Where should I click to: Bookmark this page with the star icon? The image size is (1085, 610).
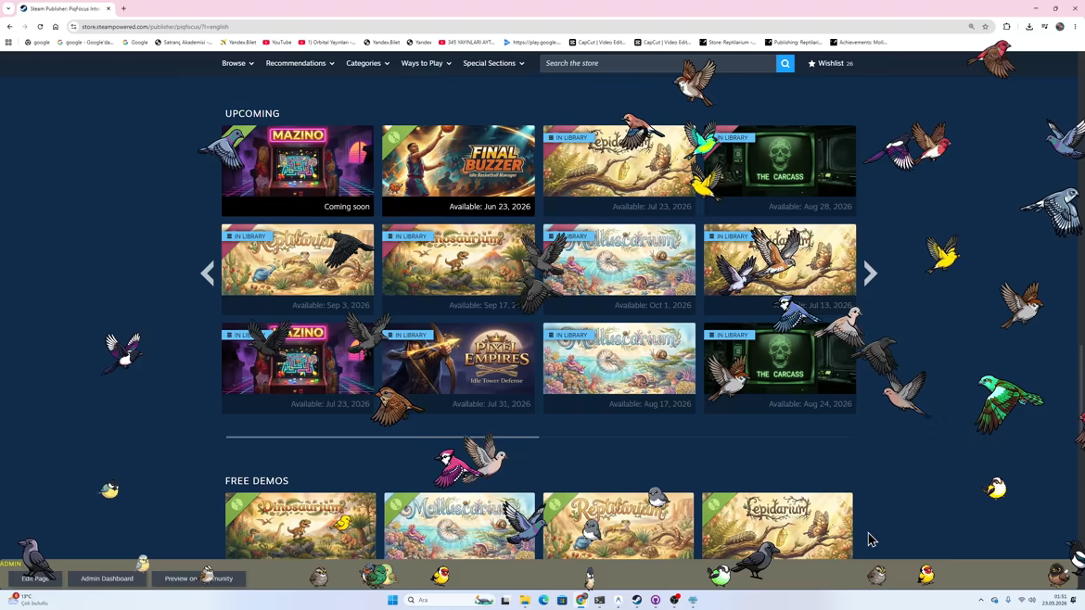point(986,26)
